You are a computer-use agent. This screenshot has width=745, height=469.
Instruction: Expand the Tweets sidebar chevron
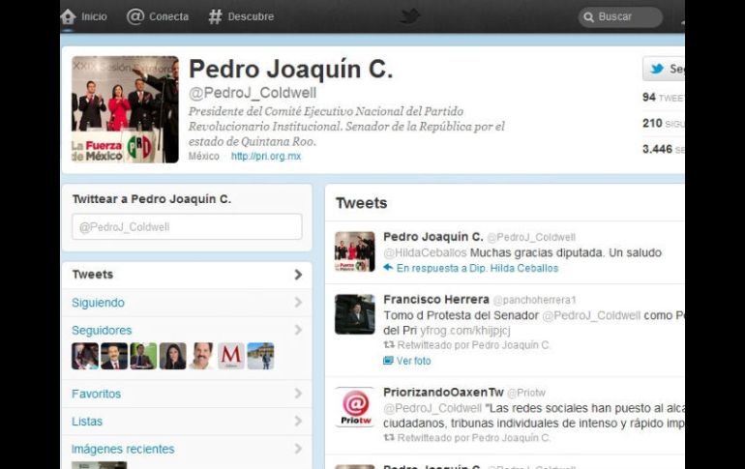[x=298, y=275]
